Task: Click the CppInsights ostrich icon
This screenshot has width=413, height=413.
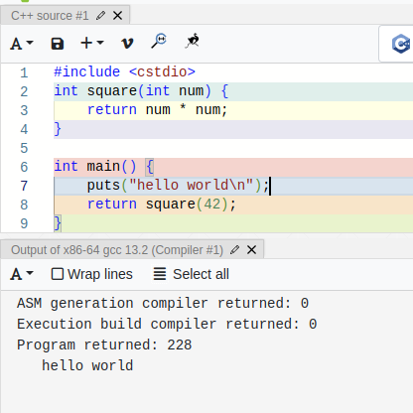Action: pos(193,41)
